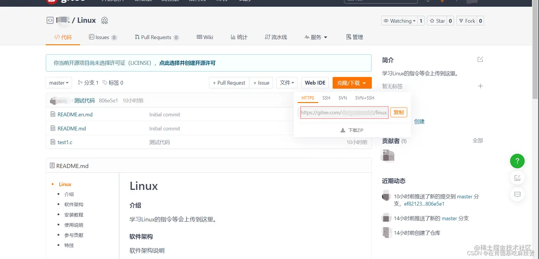Image resolution: width=539 pixels, height=259 pixels.
Task: Open the 统计 tab
Action: click(239, 37)
